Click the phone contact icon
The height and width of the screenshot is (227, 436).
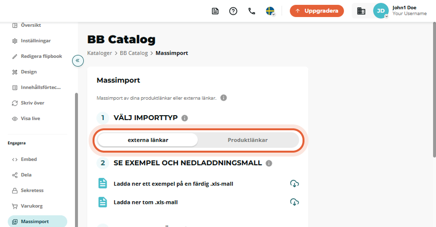click(252, 11)
